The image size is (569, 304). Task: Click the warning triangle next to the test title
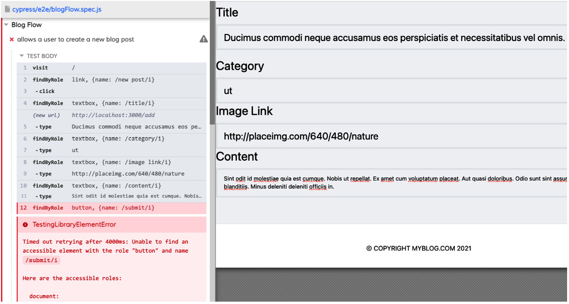click(203, 39)
